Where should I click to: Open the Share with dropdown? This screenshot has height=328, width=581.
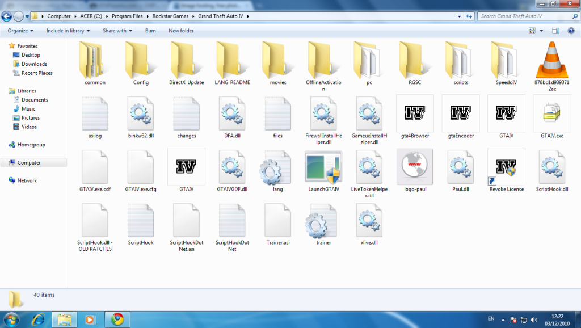point(117,31)
